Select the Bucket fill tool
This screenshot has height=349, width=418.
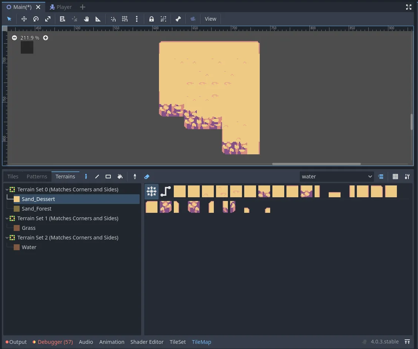[120, 177]
